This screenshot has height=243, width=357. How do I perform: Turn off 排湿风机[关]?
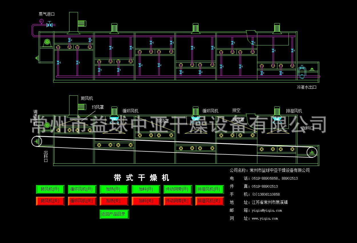click(210, 201)
